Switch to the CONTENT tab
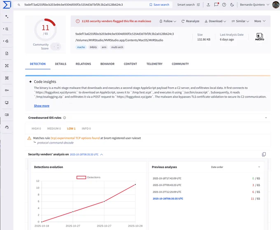This screenshot has width=280, height=230. tap(131, 64)
